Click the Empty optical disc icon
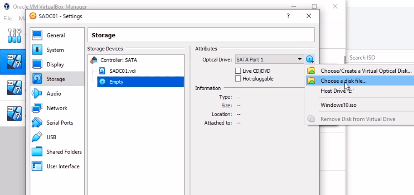 (x=102, y=82)
